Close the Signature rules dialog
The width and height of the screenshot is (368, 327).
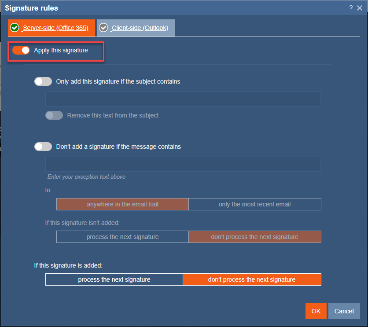pyautogui.click(x=360, y=8)
